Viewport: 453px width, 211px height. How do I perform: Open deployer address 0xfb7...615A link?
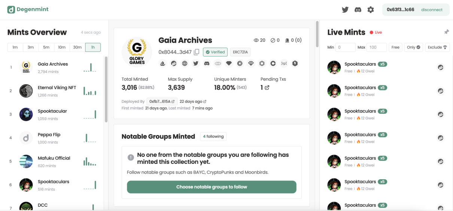(162, 101)
